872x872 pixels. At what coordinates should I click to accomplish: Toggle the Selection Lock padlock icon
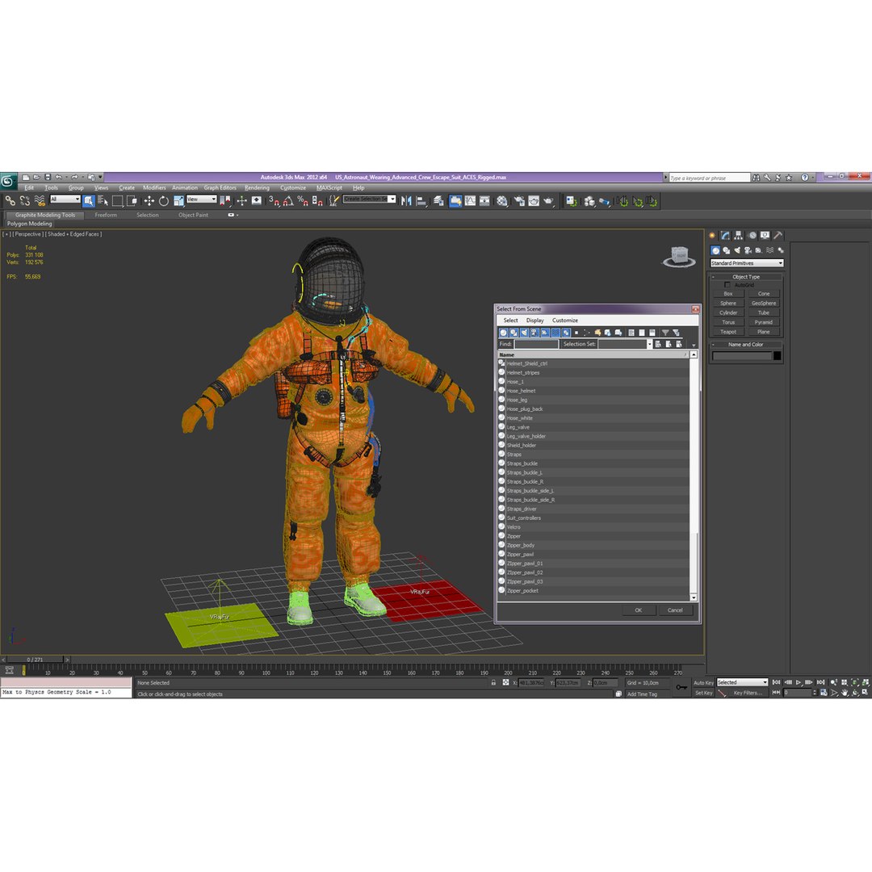coord(493,682)
